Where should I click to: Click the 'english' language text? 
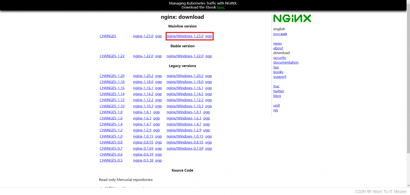pos(279,29)
